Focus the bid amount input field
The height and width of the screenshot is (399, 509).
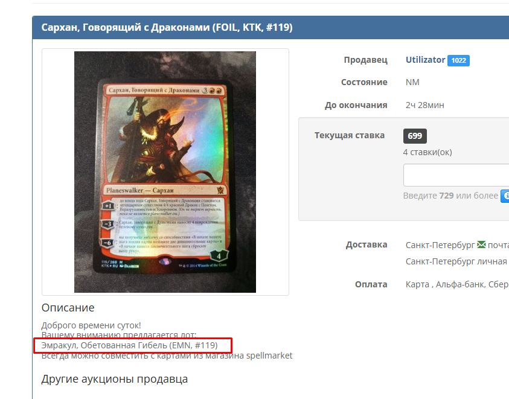456,175
